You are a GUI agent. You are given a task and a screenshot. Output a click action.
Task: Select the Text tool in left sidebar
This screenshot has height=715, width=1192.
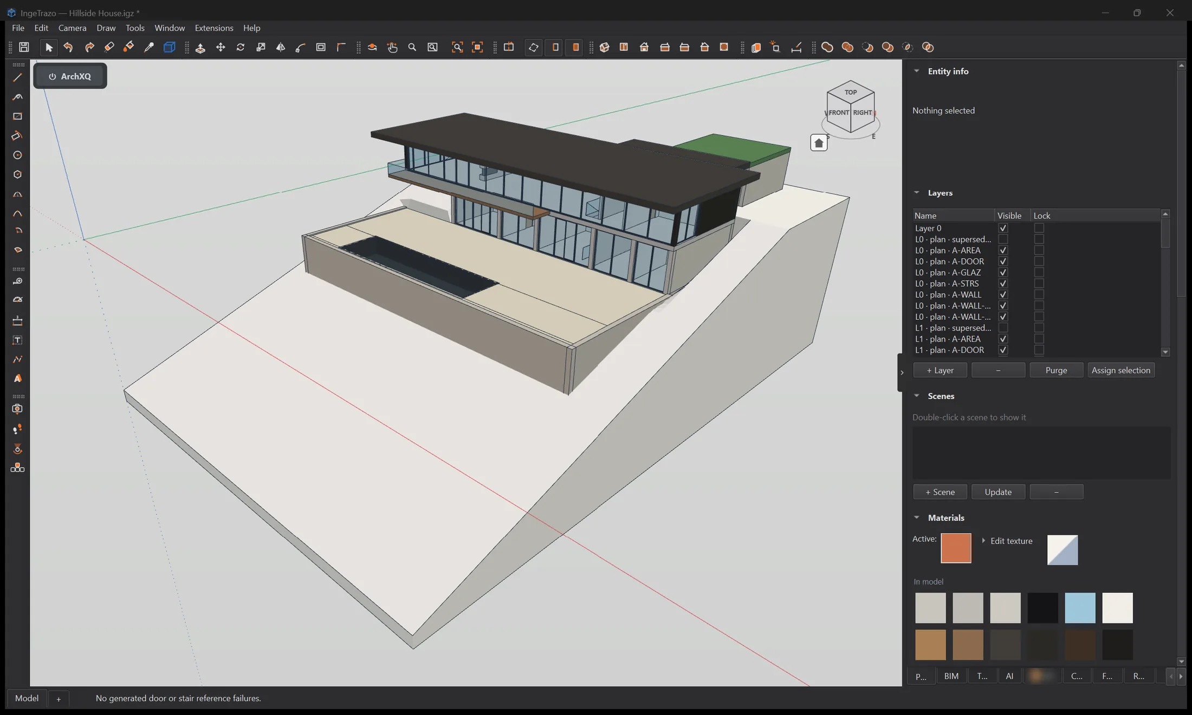17,340
